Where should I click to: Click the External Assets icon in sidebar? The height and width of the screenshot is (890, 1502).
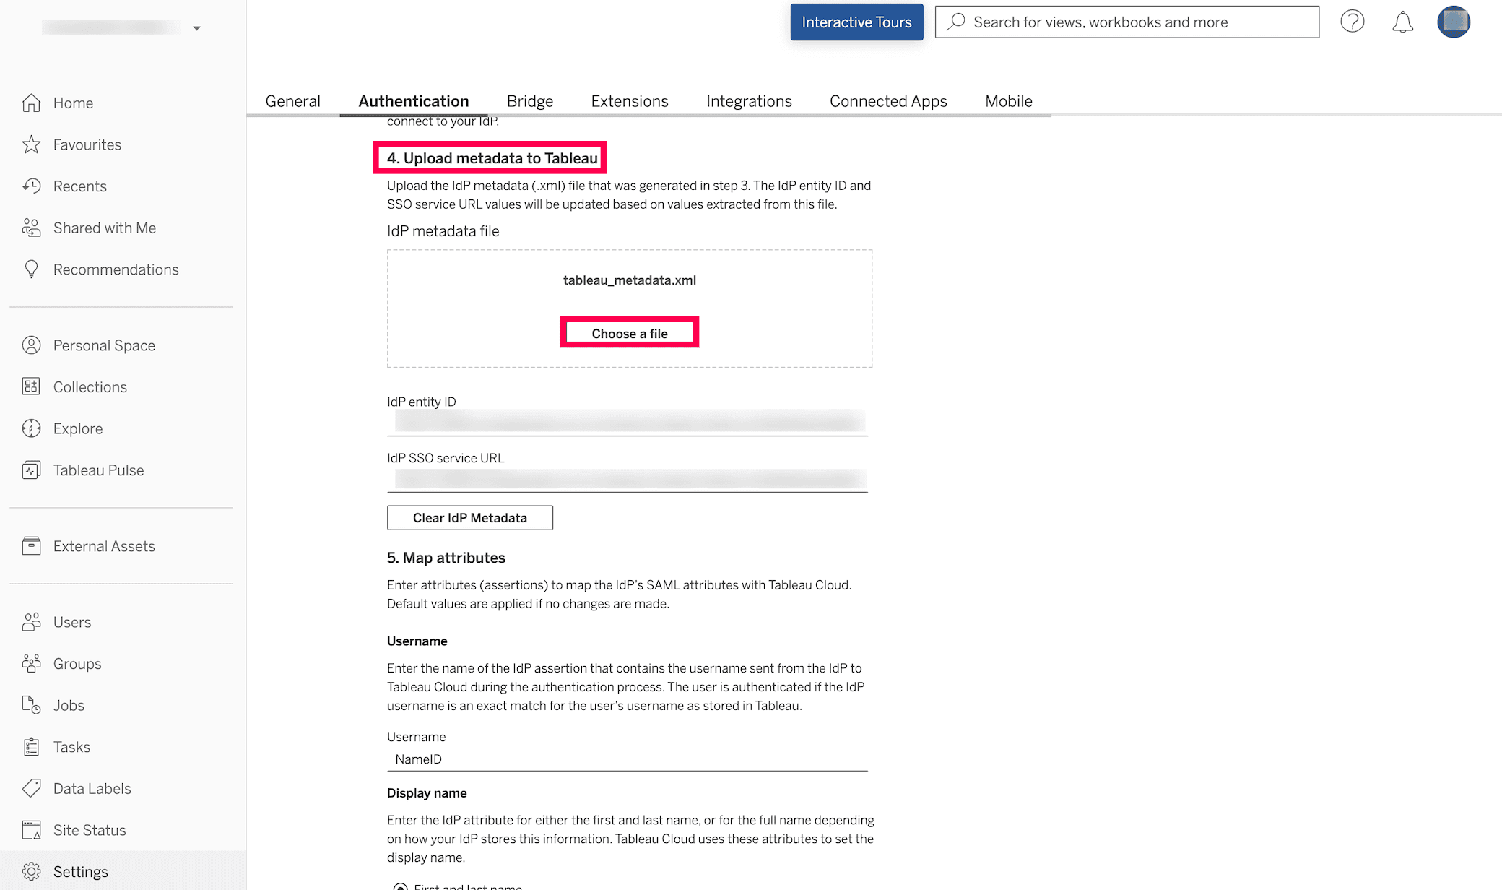coord(32,545)
